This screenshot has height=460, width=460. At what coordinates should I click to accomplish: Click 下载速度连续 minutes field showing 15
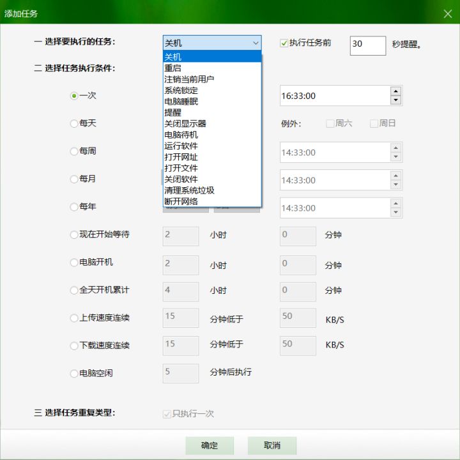click(x=181, y=346)
